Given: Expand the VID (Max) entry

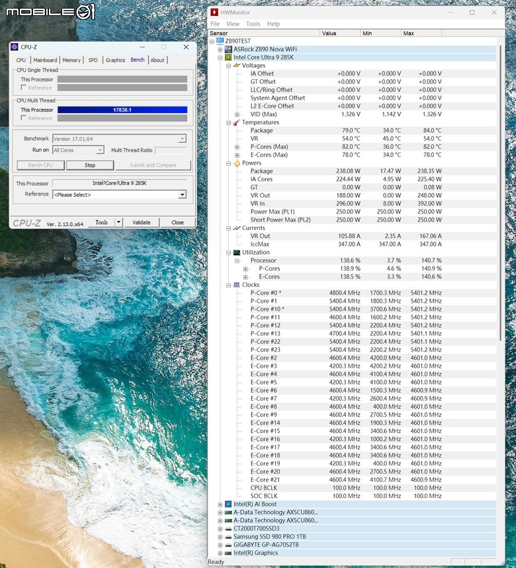Looking at the screenshot, I should (x=237, y=114).
